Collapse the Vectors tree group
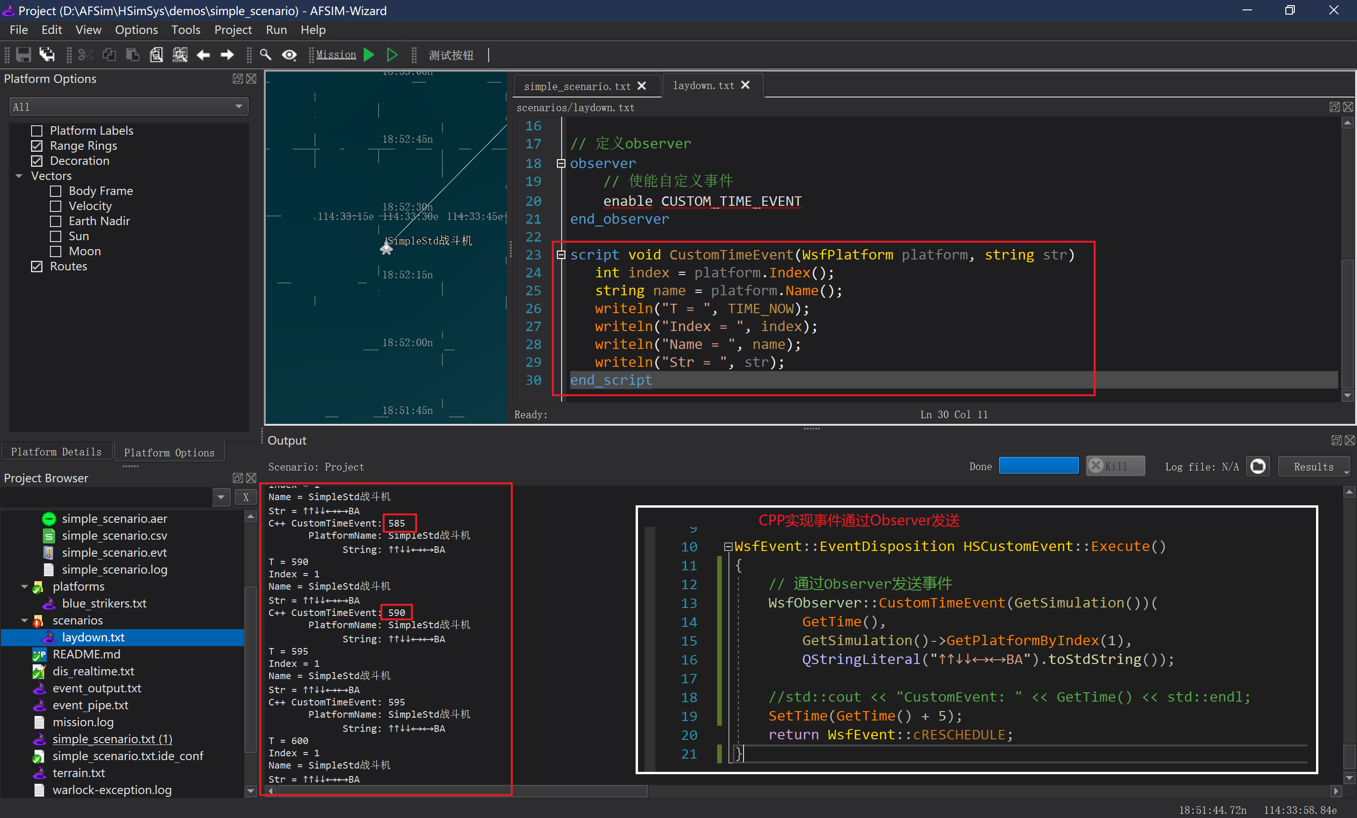 19,176
